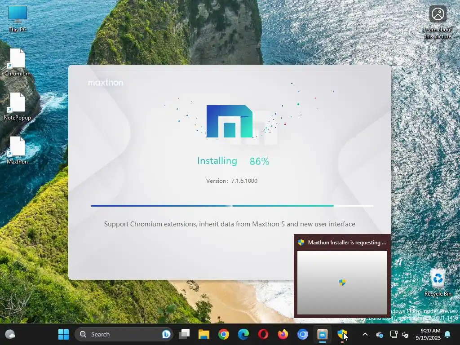Screen dimensions: 460x345
Task: Select the Chromium desktop shortcut
Action: [x=18, y=62]
